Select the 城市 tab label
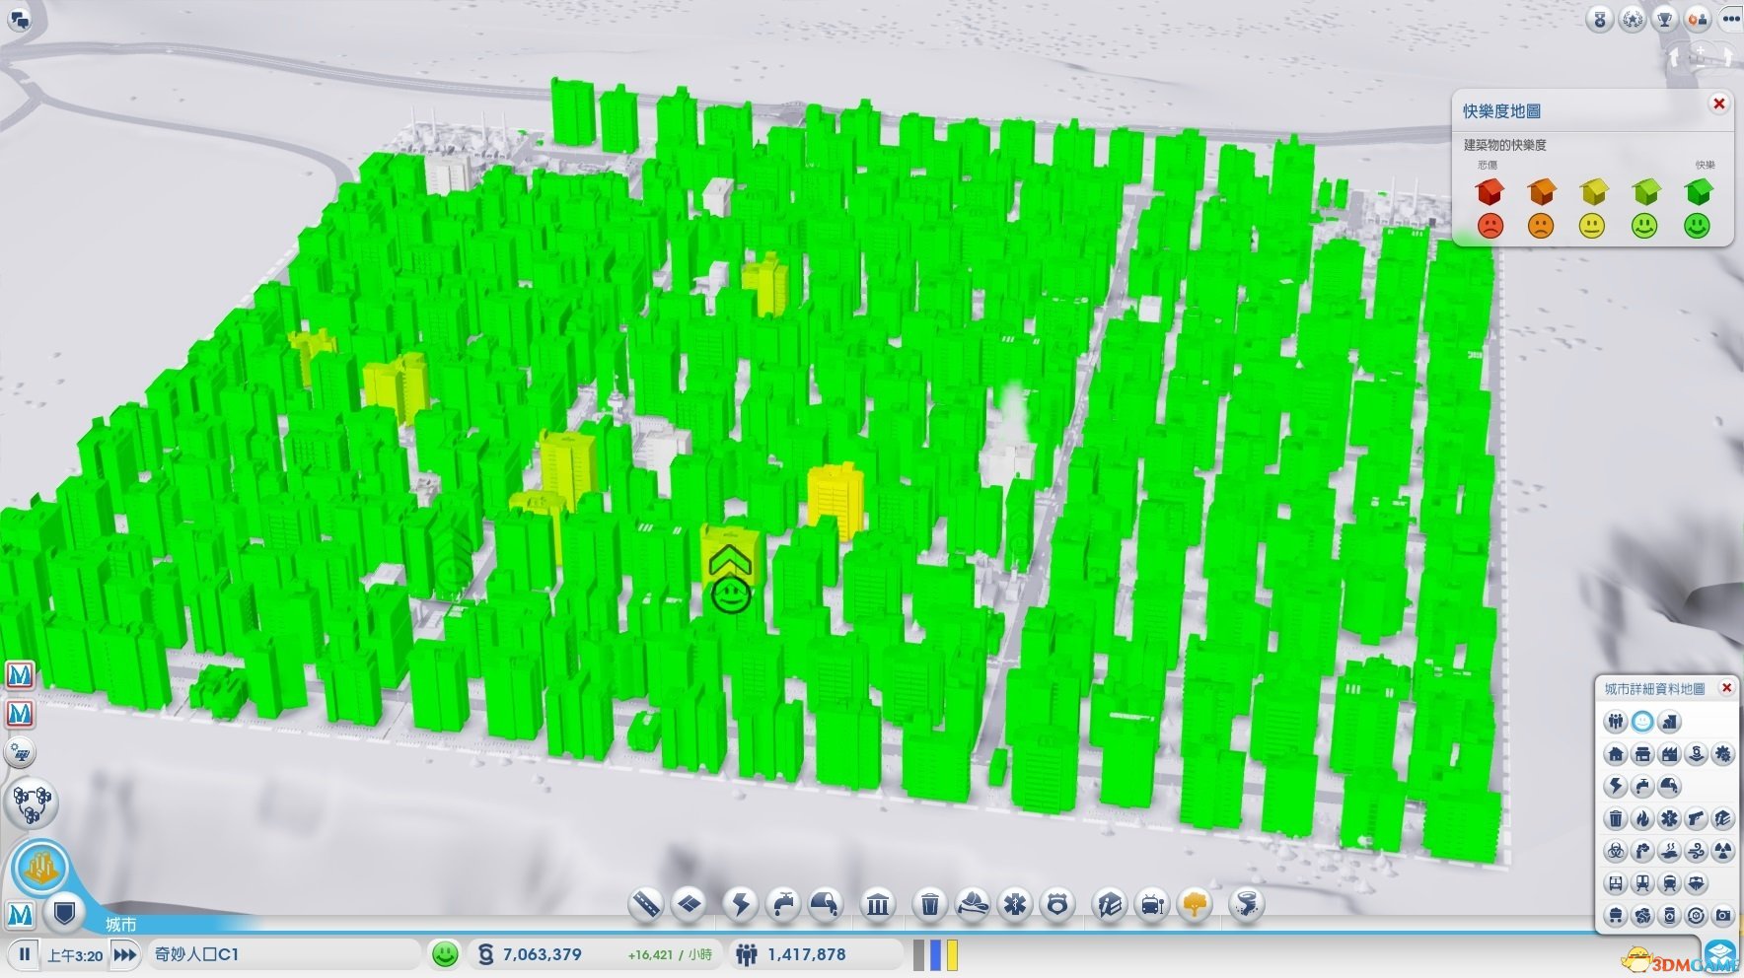This screenshot has width=1744, height=978. 121,924
